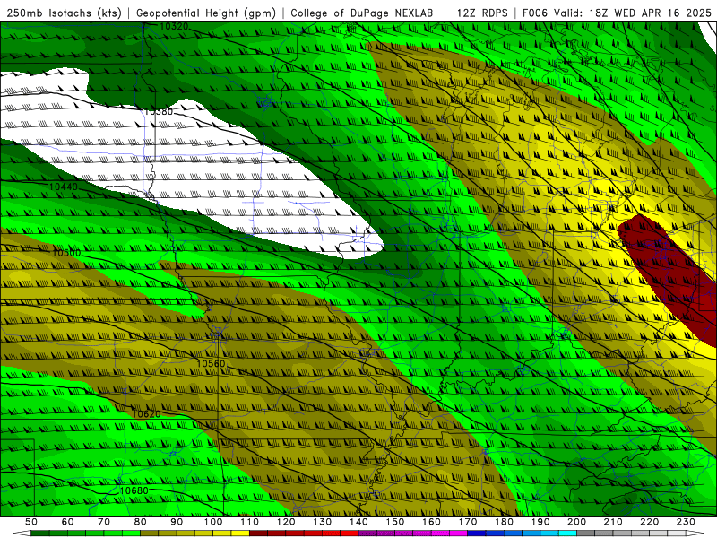This screenshot has width=717, height=538.
Task: Click the 10500 height contour label
Action: (x=66, y=253)
